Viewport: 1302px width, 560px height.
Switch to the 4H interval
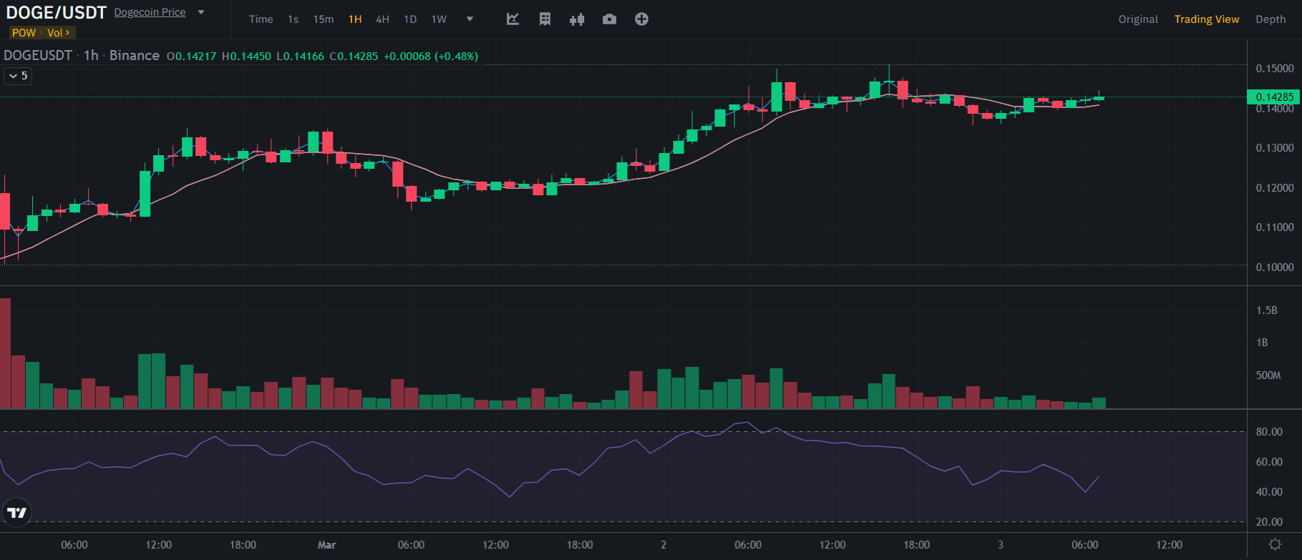(383, 19)
